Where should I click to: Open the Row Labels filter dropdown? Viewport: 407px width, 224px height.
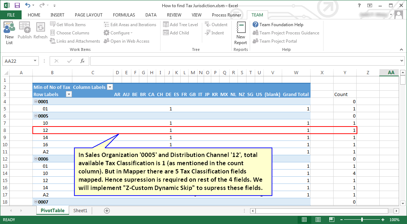point(69,94)
